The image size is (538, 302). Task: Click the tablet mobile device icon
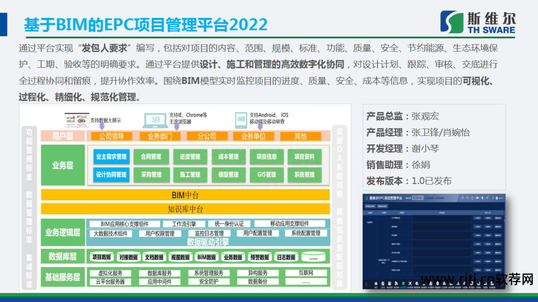(x=241, y=119)
